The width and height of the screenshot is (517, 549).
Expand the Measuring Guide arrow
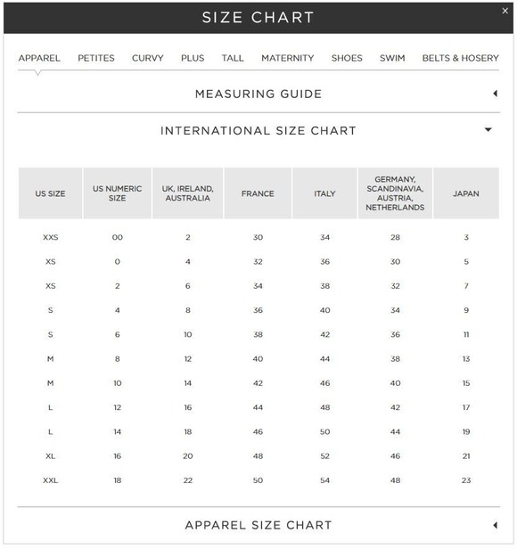coord(495,94)
